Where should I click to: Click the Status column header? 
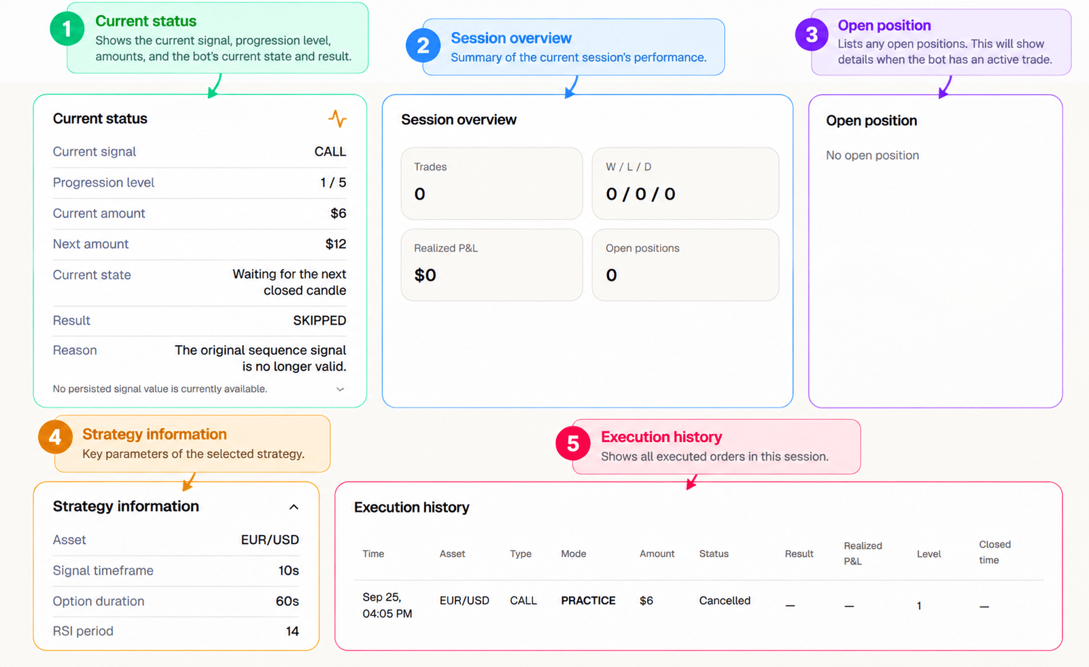point(714,554)
